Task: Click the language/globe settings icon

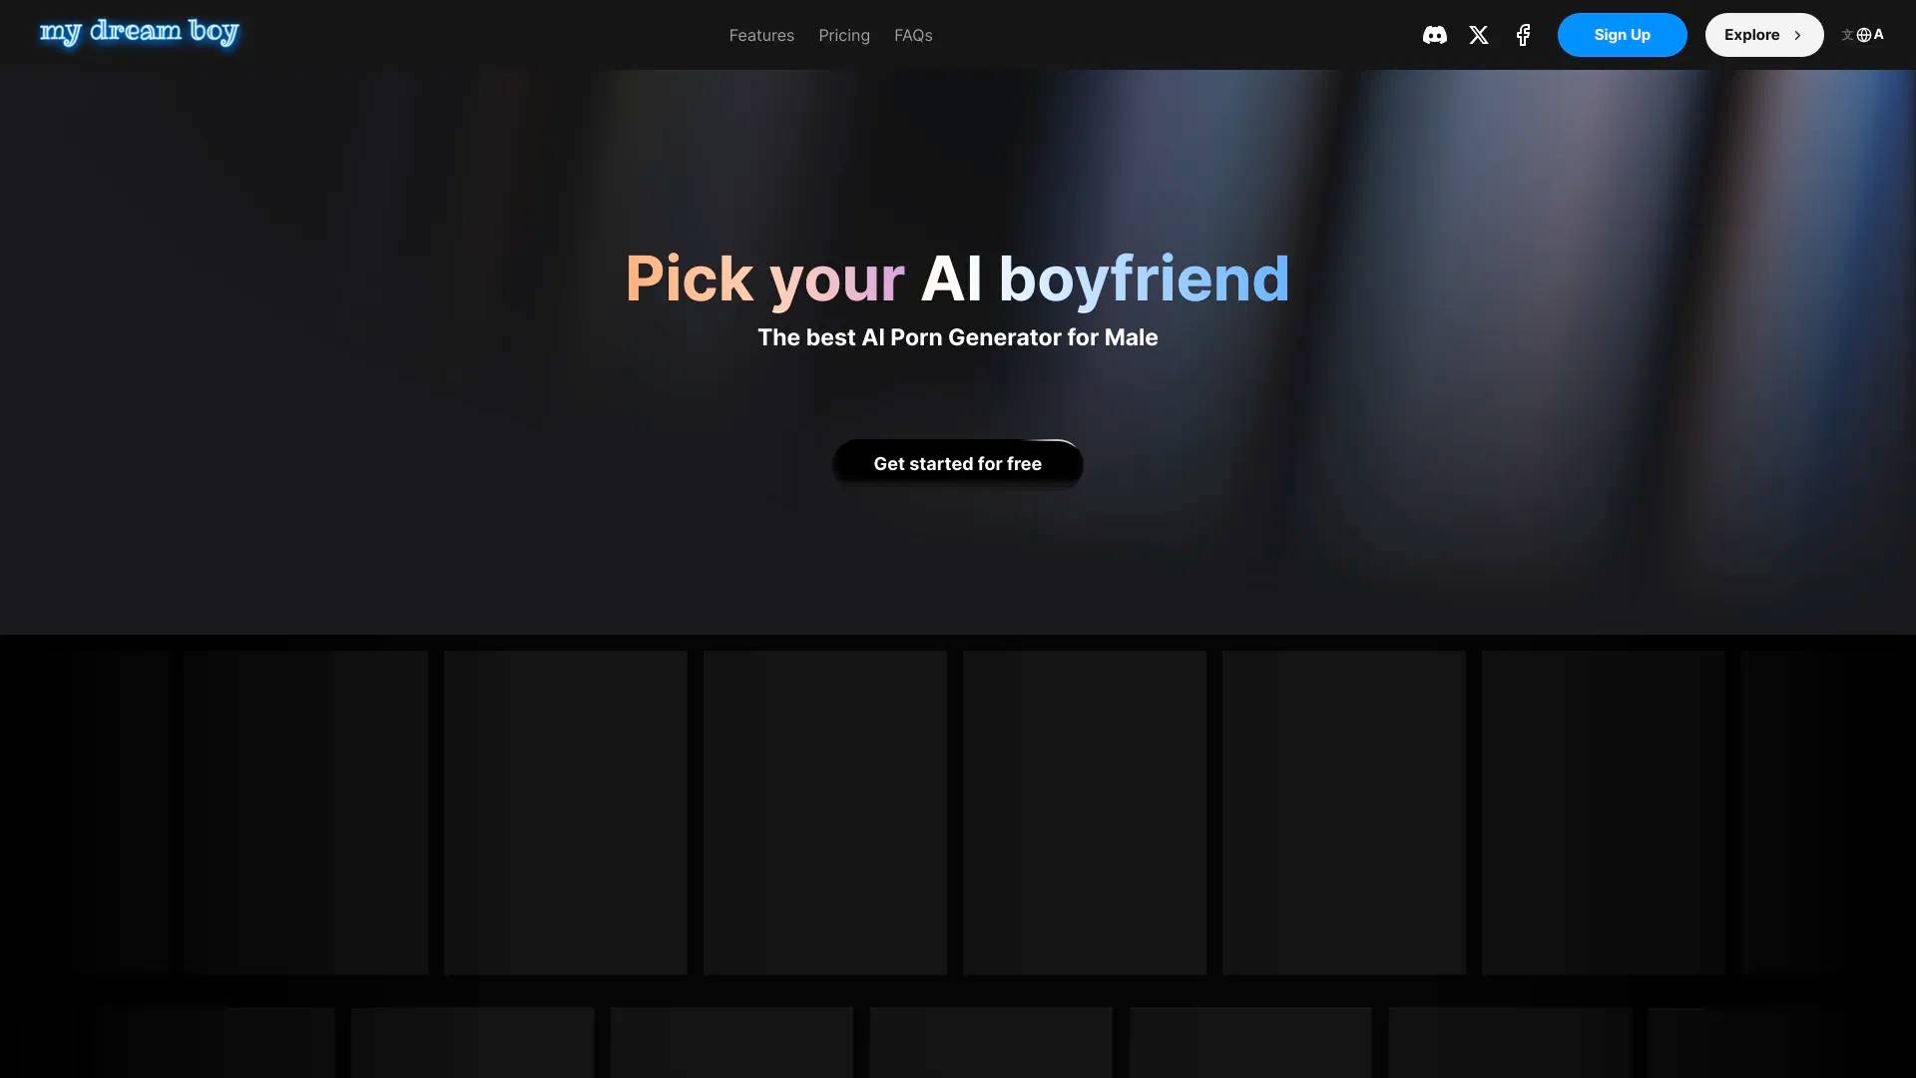Action: pyautogui.click(x=1863, y=34)
